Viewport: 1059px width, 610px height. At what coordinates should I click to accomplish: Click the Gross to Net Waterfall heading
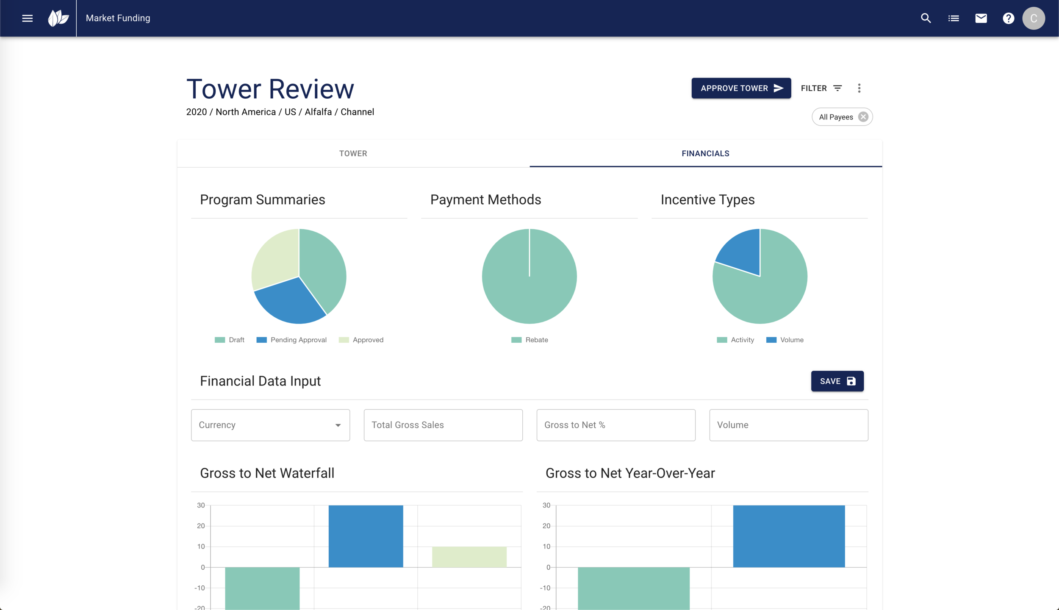tap(267, 473)
